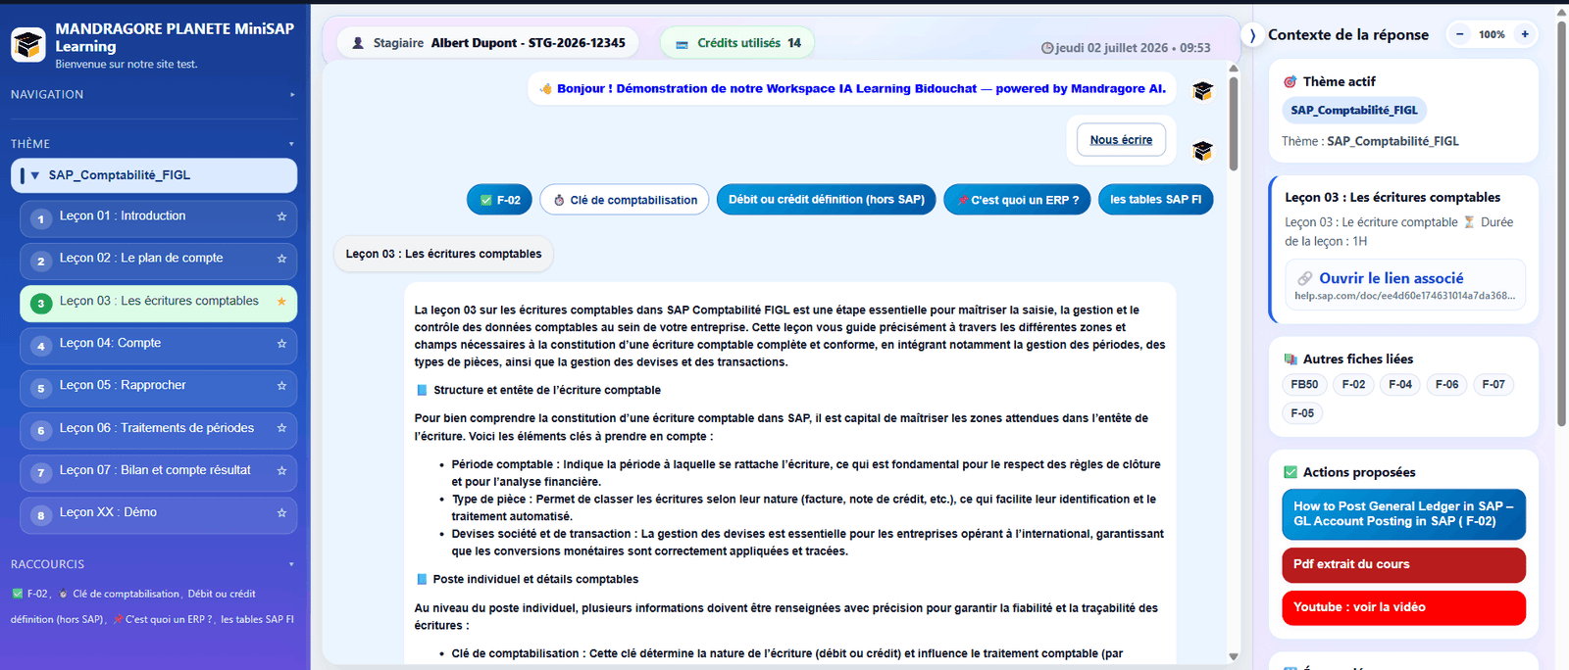Click the Nous écrire link
This screenshot has height=670, width=1569.
click(x=1121, y=140)
